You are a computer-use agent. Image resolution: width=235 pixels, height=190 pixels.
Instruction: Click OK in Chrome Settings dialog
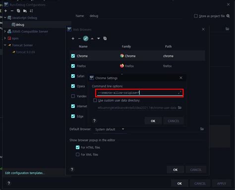tap(153, 121)
